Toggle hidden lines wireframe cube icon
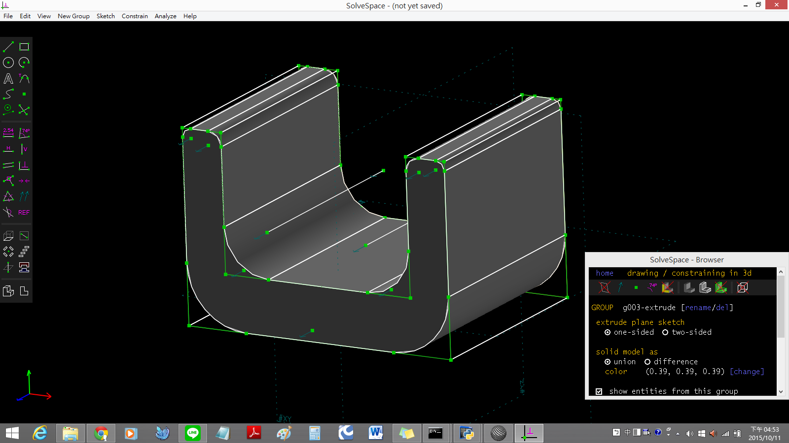This screenshot has width=789, height=443. click(x=743, y=287)
